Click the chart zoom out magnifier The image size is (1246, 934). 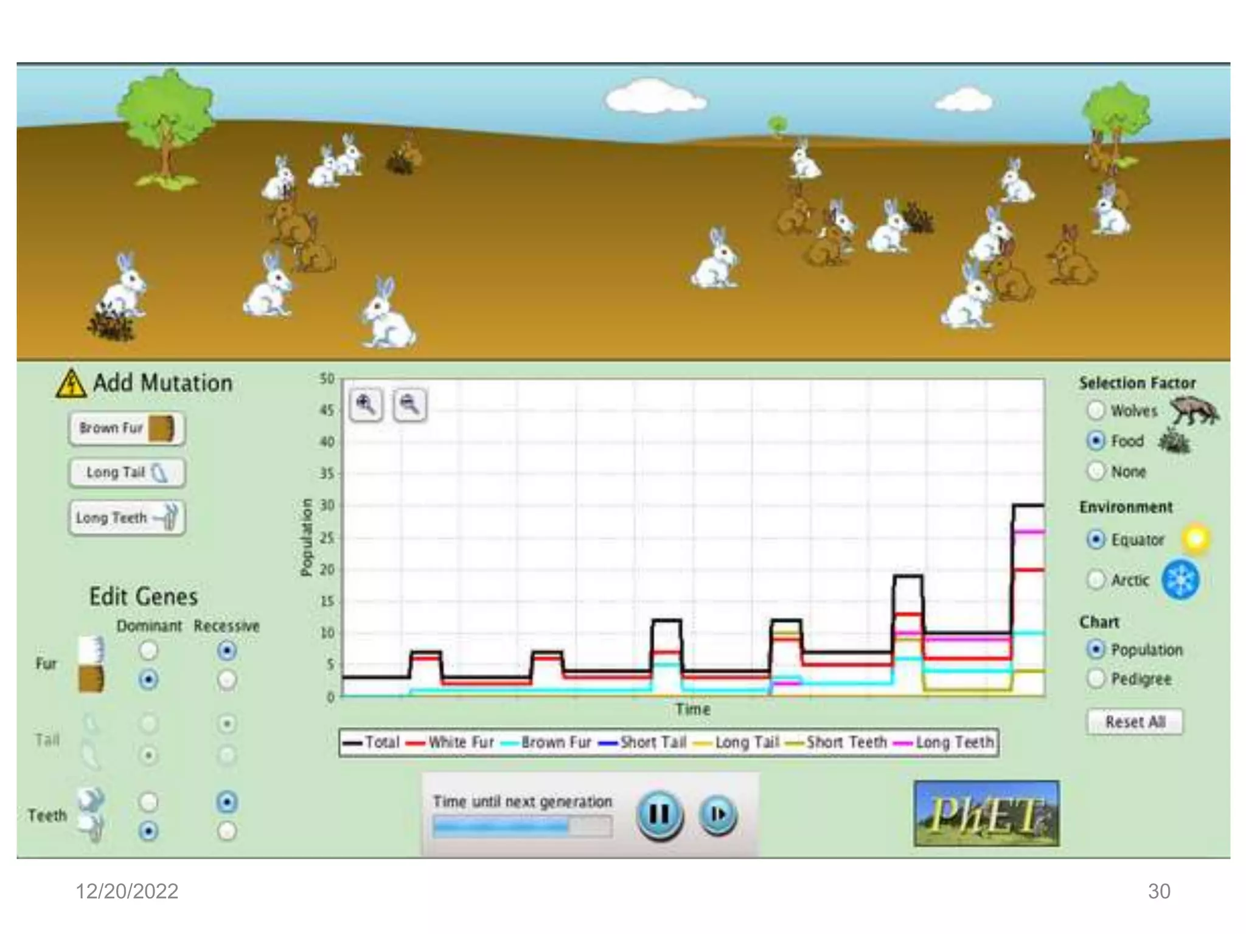(409, 404)
